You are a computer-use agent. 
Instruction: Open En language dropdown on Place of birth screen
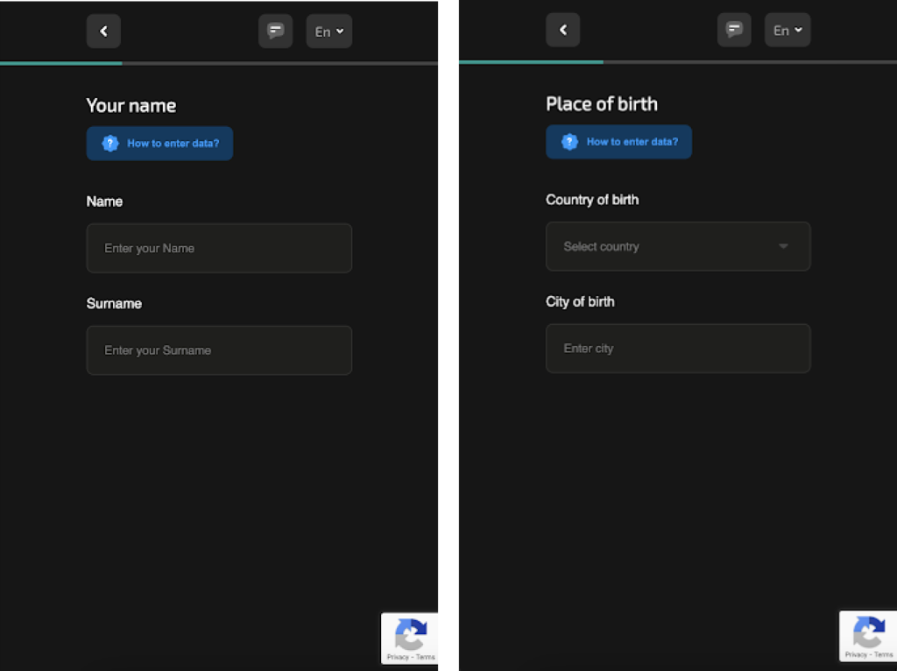788,30
